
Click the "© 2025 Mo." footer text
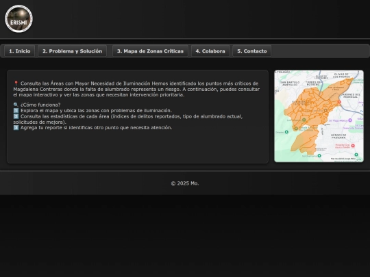point(185,183)
